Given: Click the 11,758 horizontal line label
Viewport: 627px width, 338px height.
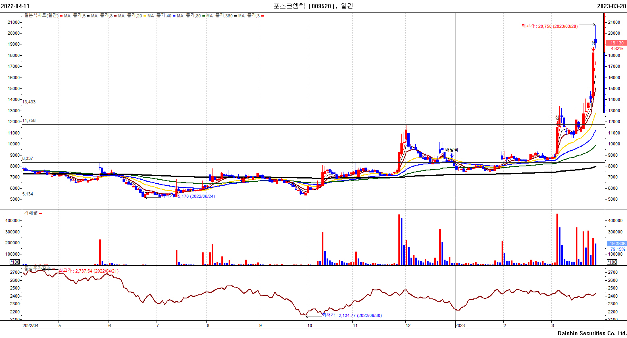Looking at the screenshot, I should (29, 120).
